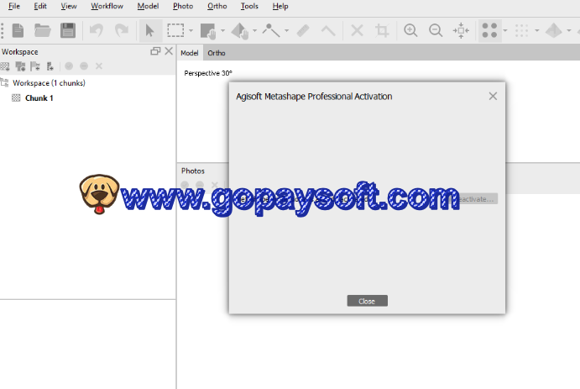The height and width of the screenshot is (389, 580).
Task: Open the Tools menu
Action: point(249,6)
